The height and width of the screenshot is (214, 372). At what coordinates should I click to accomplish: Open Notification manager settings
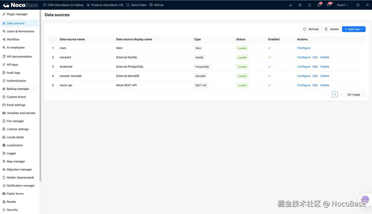[x=20, y=186]
